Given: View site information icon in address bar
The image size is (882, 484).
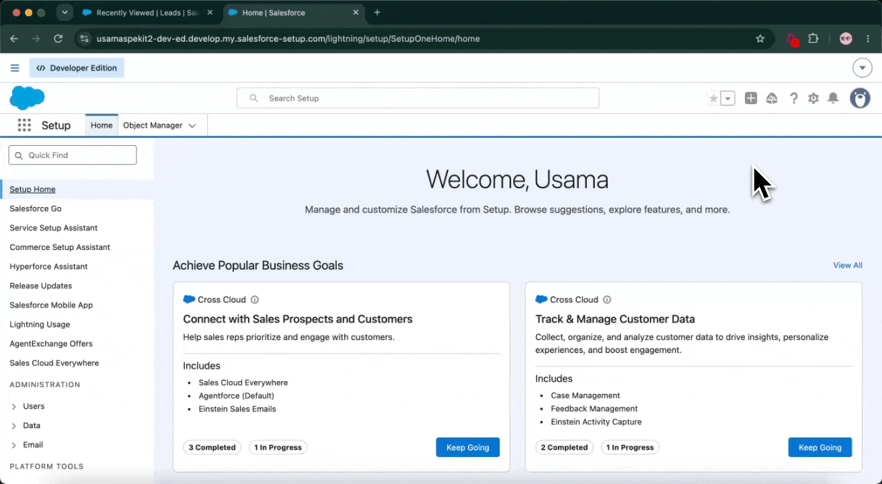Looking at the screenshot, I should click(84, 39).
